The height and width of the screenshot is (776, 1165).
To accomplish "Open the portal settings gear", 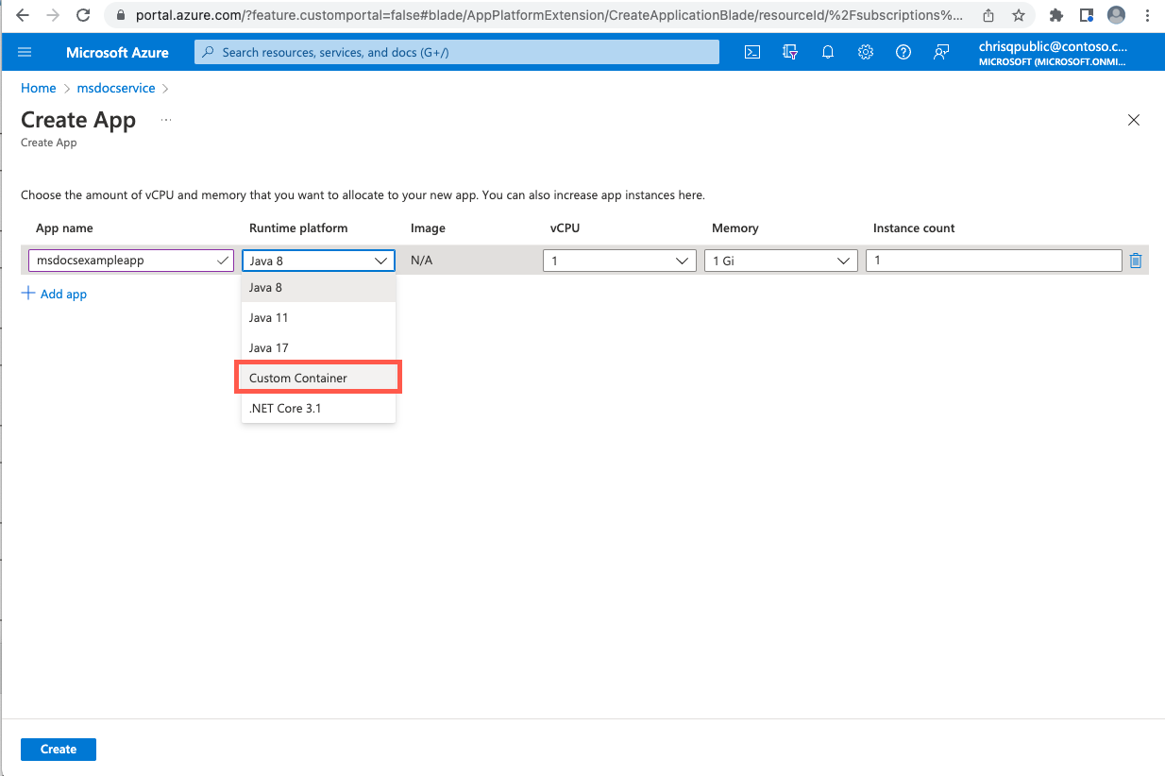I will [x=866, y=52].
